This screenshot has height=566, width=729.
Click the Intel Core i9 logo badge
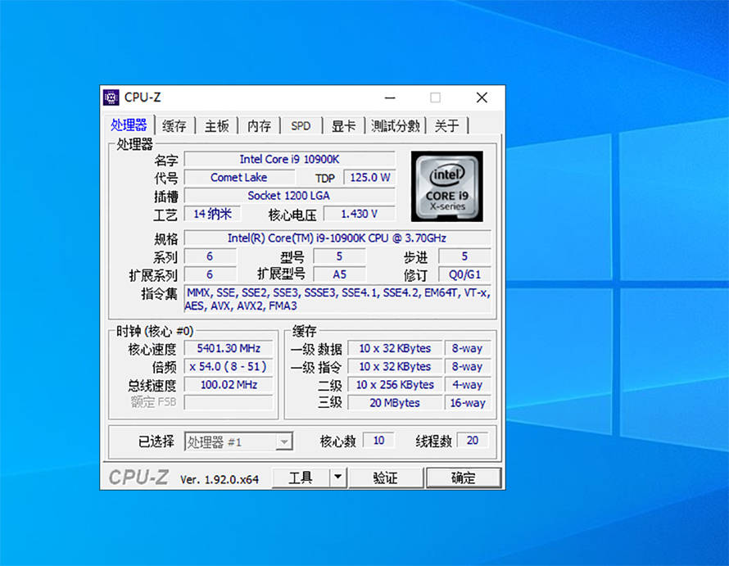point(447,186)
